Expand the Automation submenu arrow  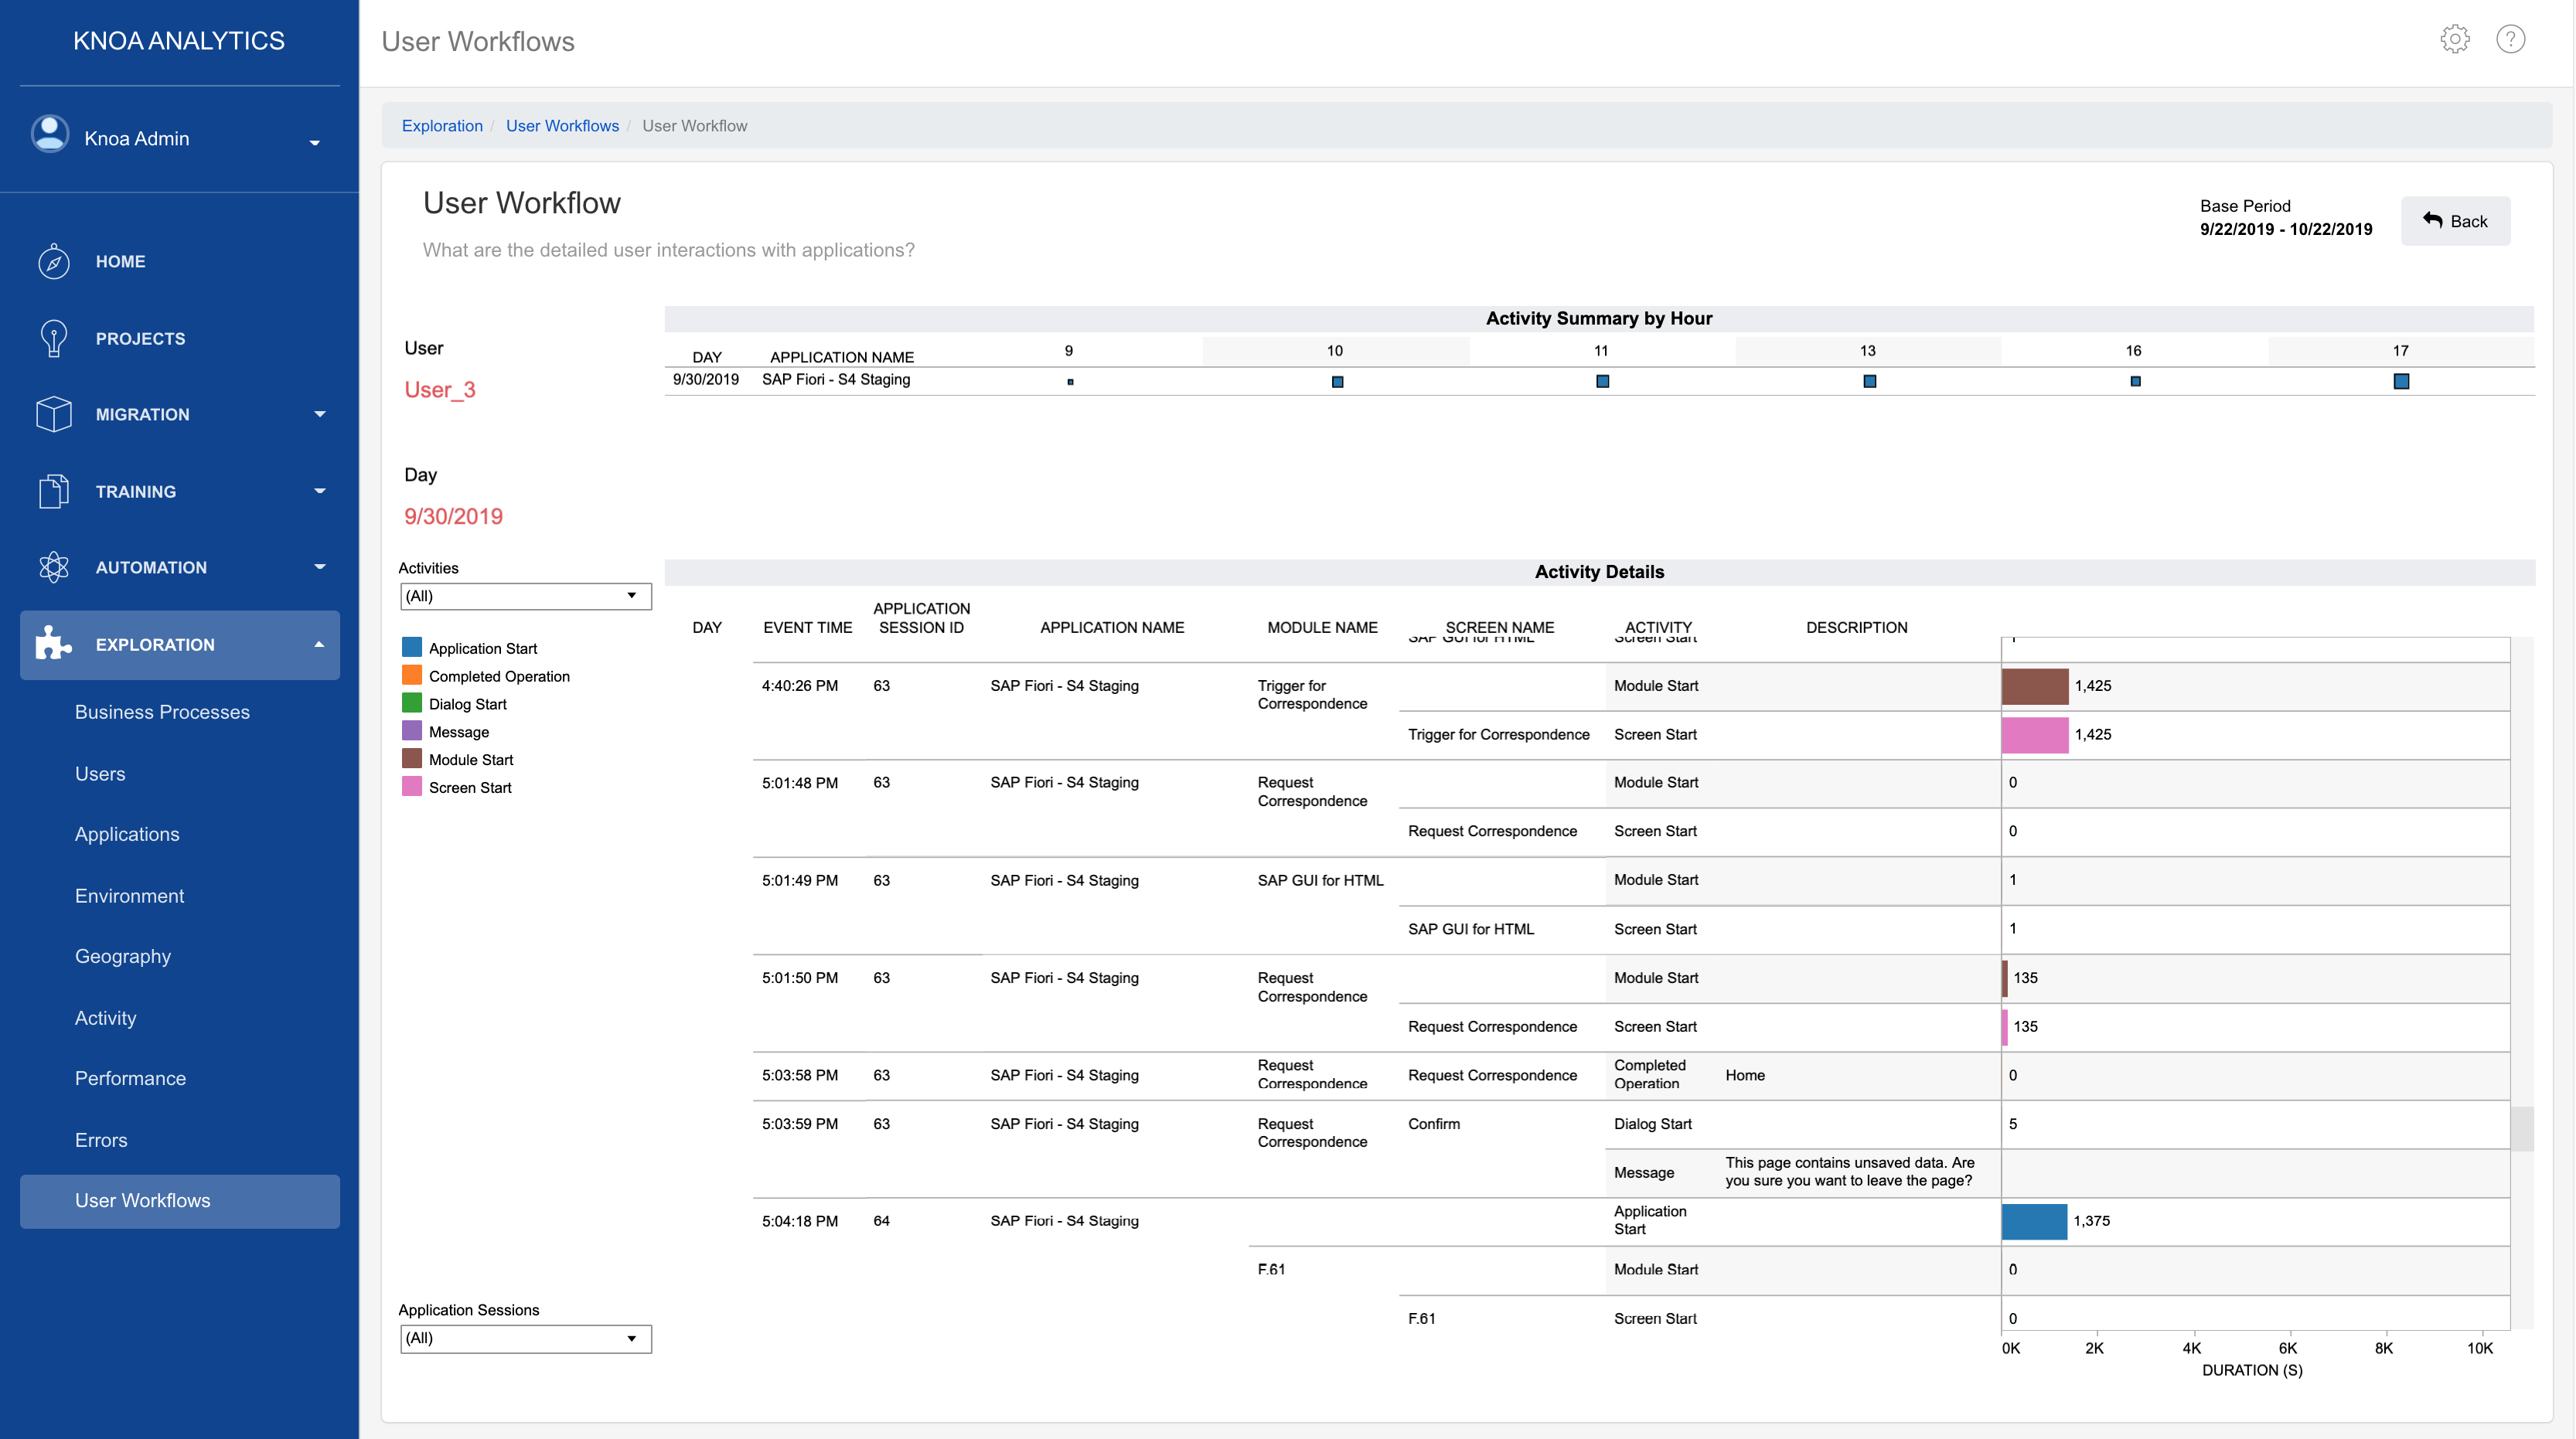[x=320, y=566]
